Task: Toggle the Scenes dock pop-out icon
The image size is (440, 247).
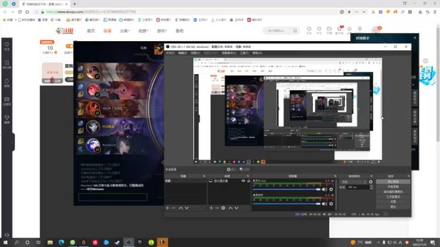Action: [204, 176]
